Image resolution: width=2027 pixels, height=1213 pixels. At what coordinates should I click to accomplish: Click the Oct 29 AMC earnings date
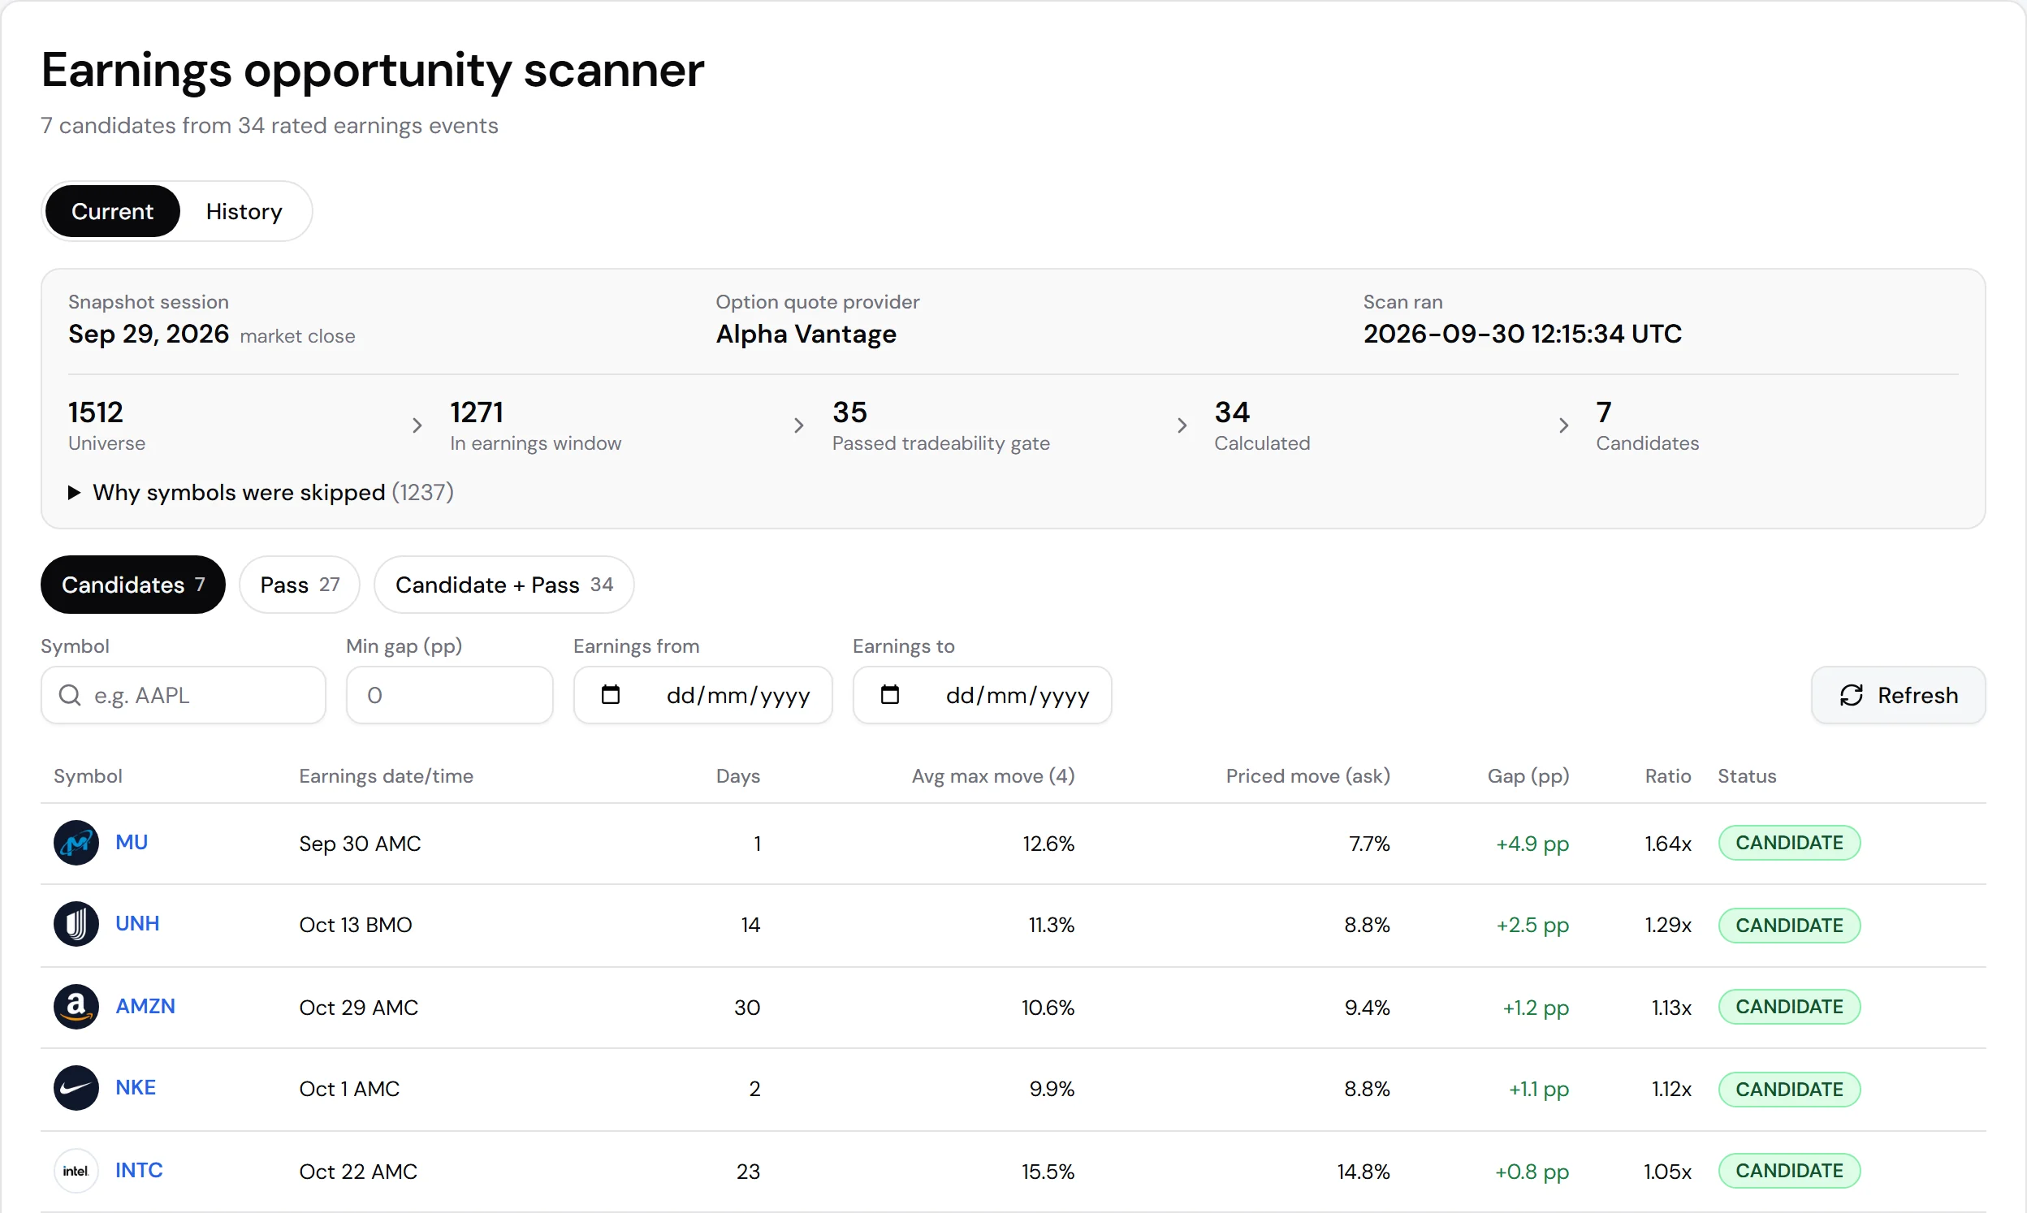click(x=359, y=1008)
